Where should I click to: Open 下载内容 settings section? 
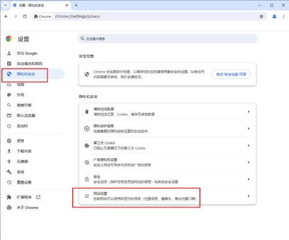(33, 151)
